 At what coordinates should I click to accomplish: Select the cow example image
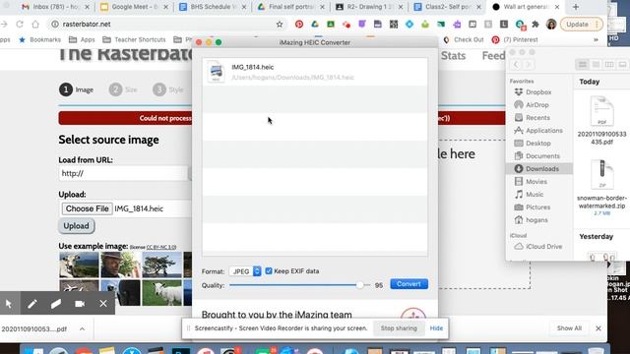coord(79,265)
